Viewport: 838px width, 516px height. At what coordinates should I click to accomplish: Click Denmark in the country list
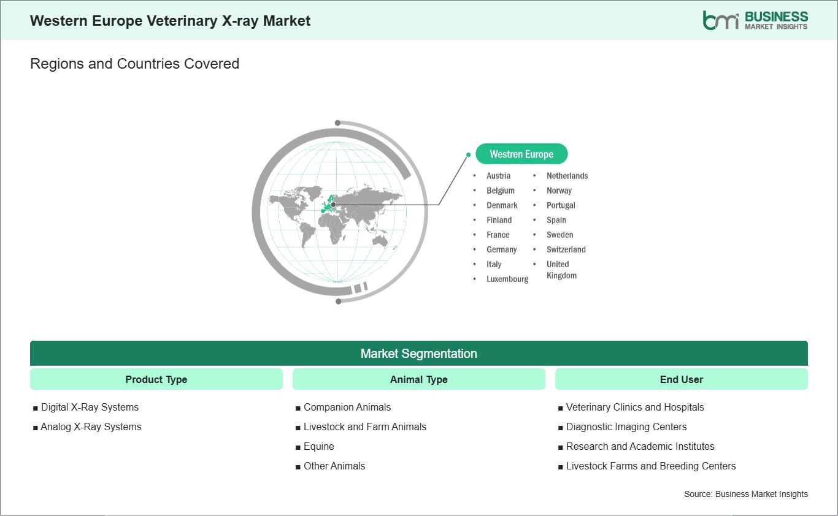point(502,205)
